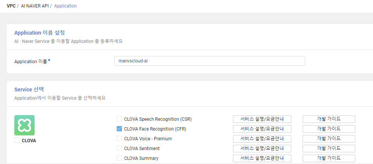Toggle the CLOVA group checkbox
373x164 pixels.
17,141
